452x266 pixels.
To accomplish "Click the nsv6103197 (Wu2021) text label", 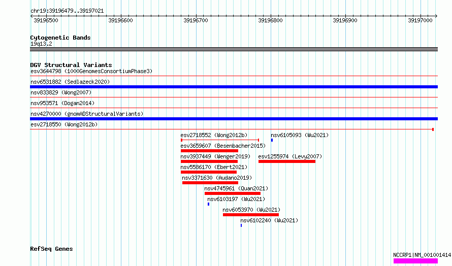I will (x=236, y=199).
